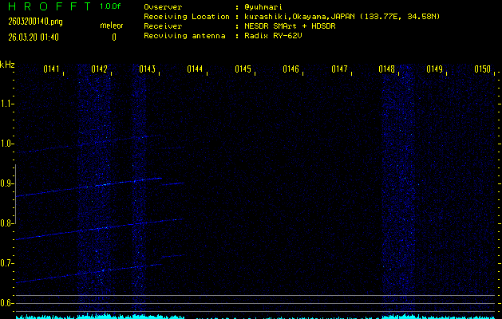Image resolution: width=502 pixels, height=319 pixels.
Task: Click the 0141 time marker
Action: (52, 69)
